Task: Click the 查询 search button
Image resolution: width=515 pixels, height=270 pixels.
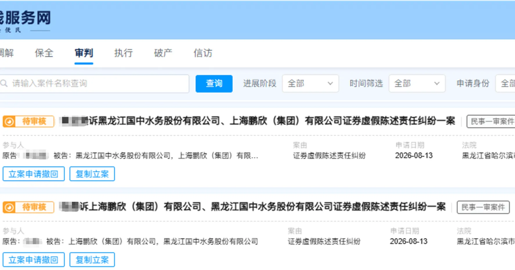Action: coord(214,84)
